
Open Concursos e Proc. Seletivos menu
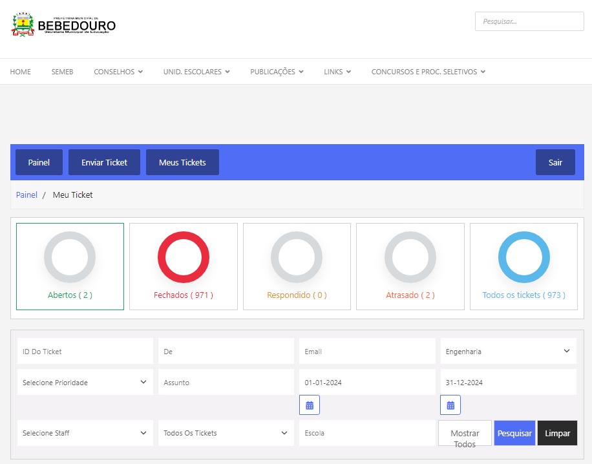[x=428, y=72]
